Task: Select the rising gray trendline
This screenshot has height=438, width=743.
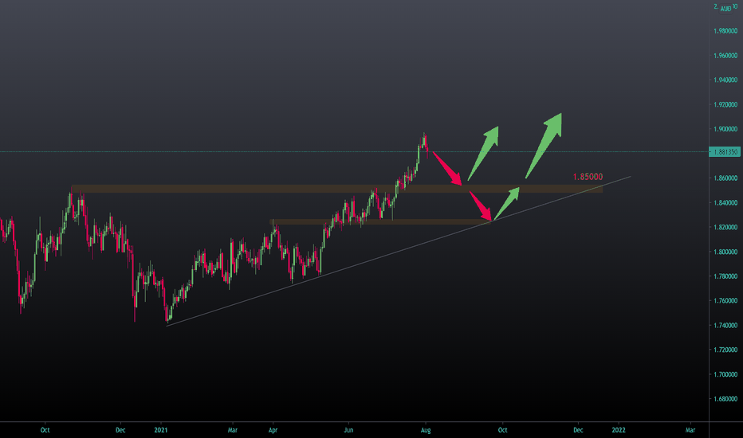Action: tap(398, 251)
